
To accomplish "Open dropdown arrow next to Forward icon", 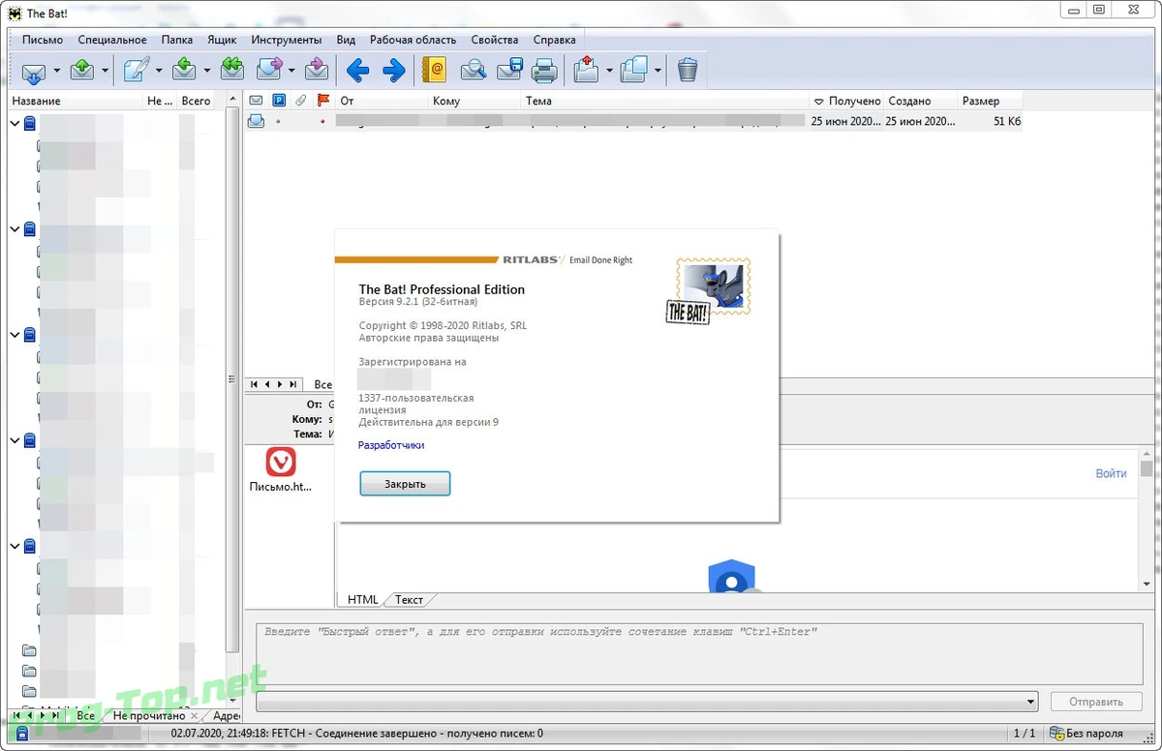I will click(291, 71).
